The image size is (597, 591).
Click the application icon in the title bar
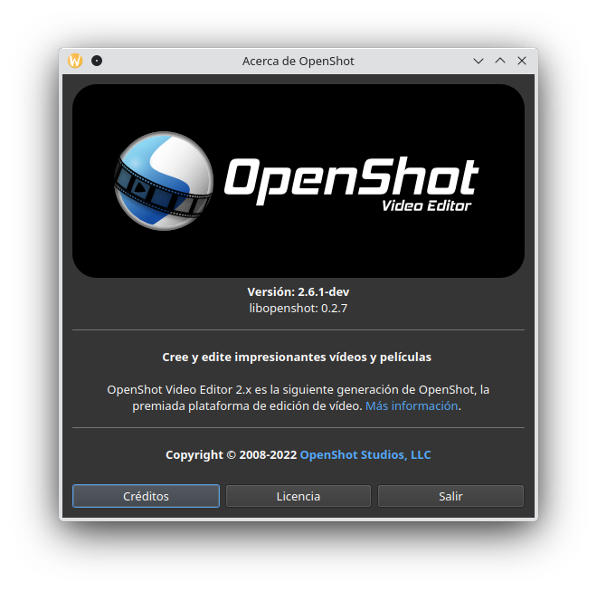click(x=75, y=61)
